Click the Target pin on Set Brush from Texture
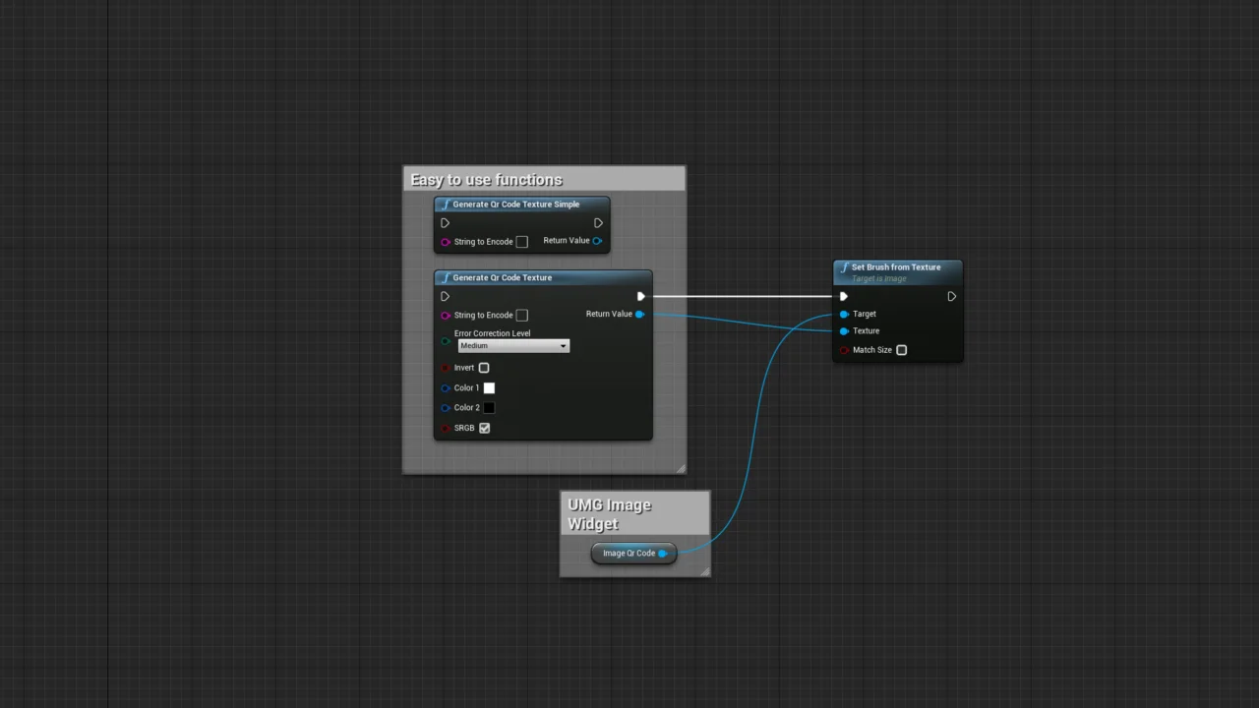Image resolution: width=1259 pixels, height=708 pixels. point(844,315)
